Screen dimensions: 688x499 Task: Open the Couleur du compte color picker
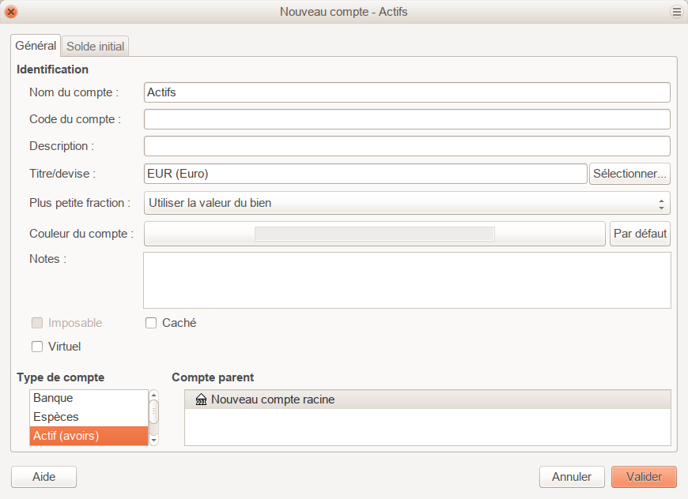374,234
